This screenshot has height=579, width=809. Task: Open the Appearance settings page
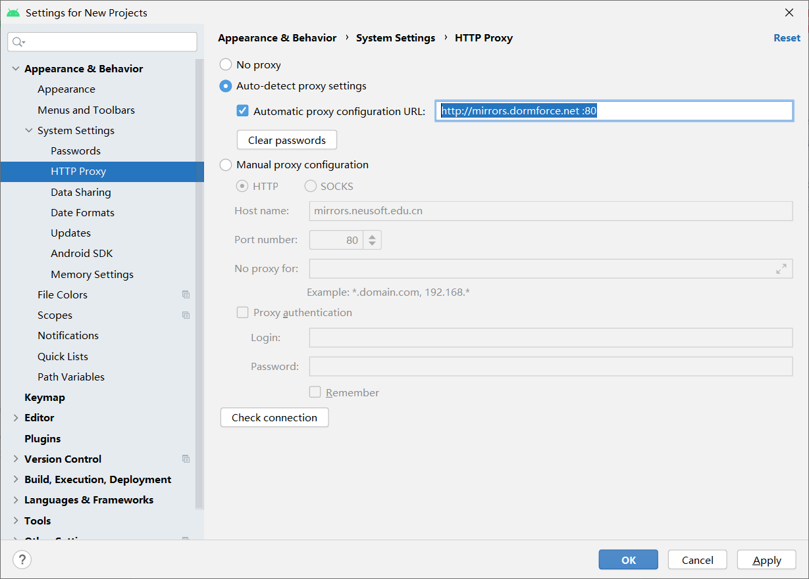point(66,89)
